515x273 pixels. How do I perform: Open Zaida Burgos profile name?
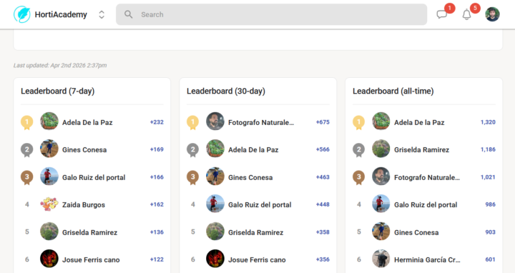[x=84, y=204]
